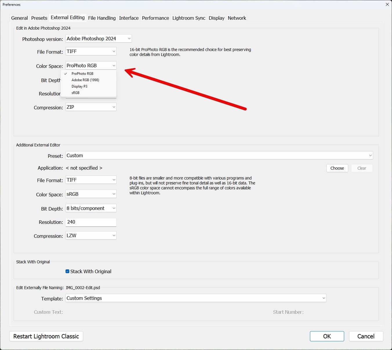Switch to the File Handling tab
The height and width of the screenshot is (350, 392).
(102, 18)
